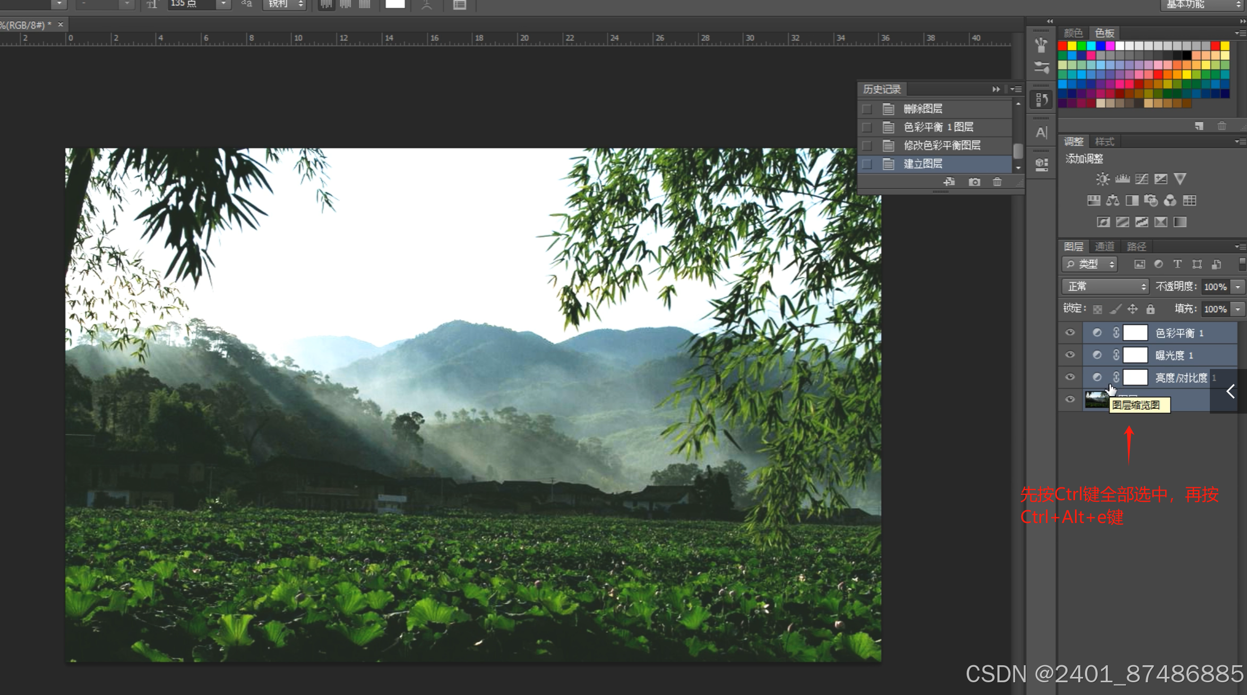The image size is (1247, 695).
Task: Set history brush source for 删除图层
Action: tap(867, 109)
